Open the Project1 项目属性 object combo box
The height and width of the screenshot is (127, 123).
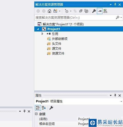(79, 101)
